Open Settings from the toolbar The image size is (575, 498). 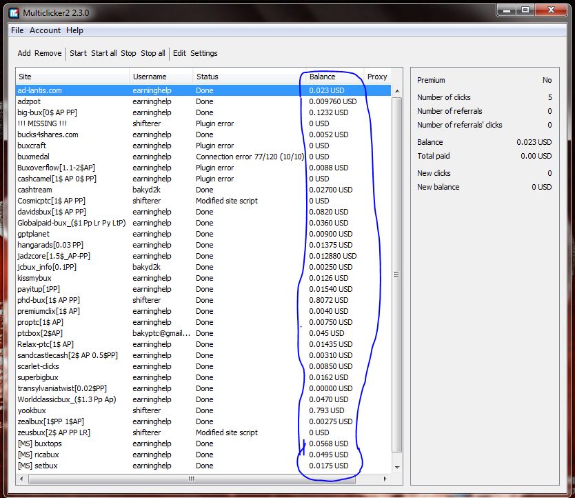click(x=204, y=53)
